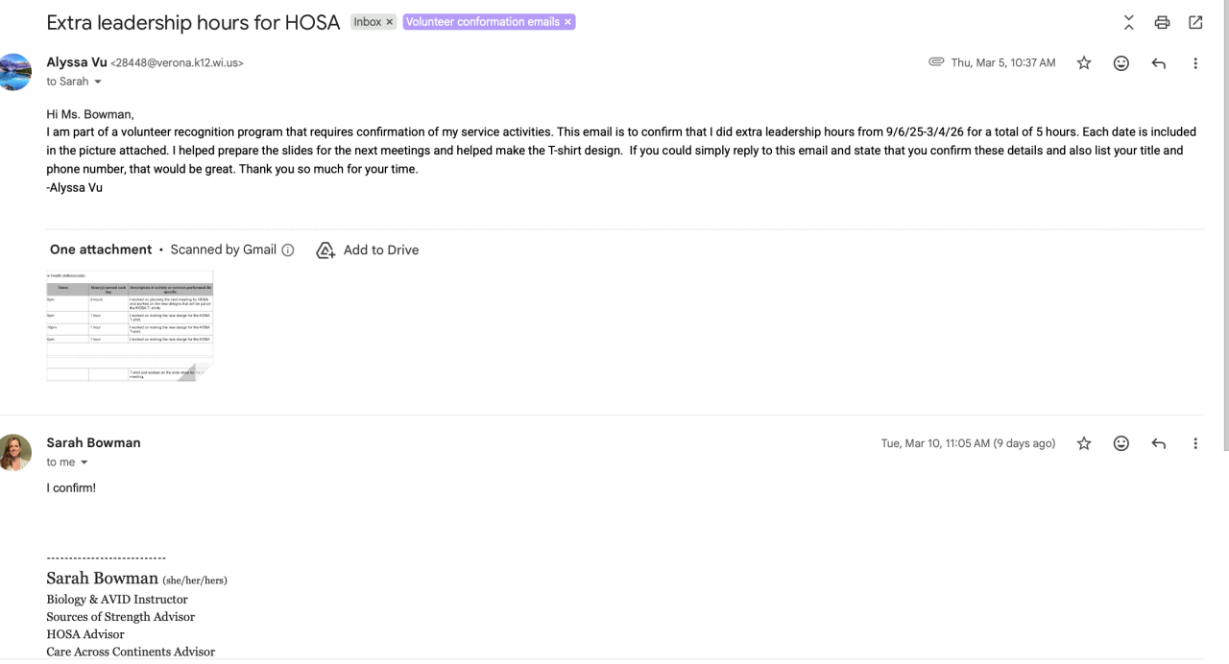Open more options menu for Alyssa's message
The height and width of the screenshot is (664, 1229).
(x=1195, y=63)
